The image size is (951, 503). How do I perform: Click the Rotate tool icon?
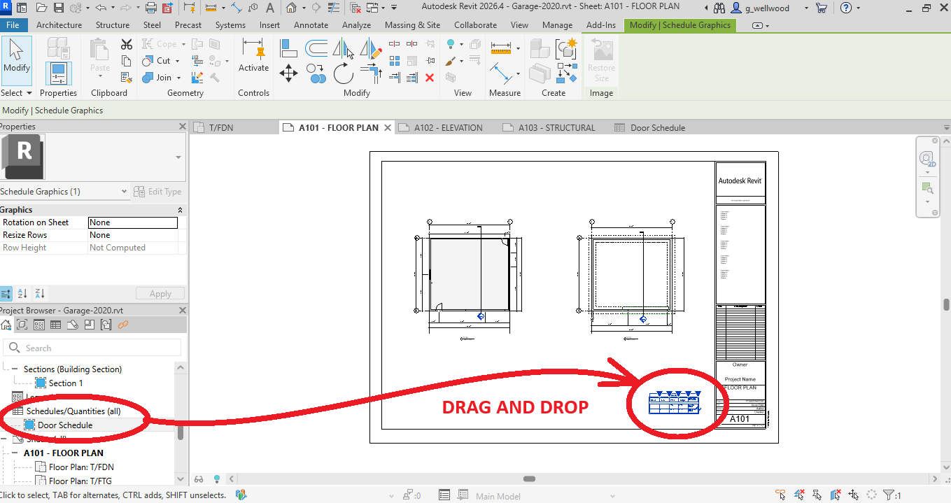pyautogui.click(x=343, y=73)
